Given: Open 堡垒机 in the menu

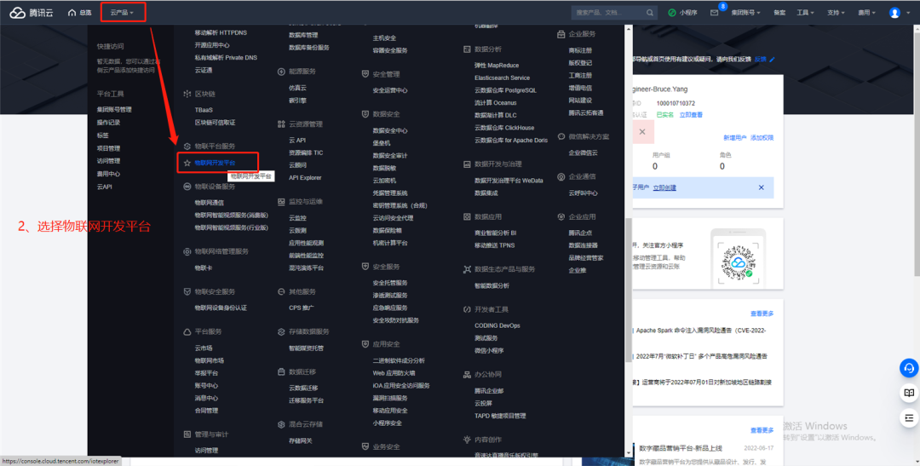Looking at the screenshot, I should (x=382, y=143).
